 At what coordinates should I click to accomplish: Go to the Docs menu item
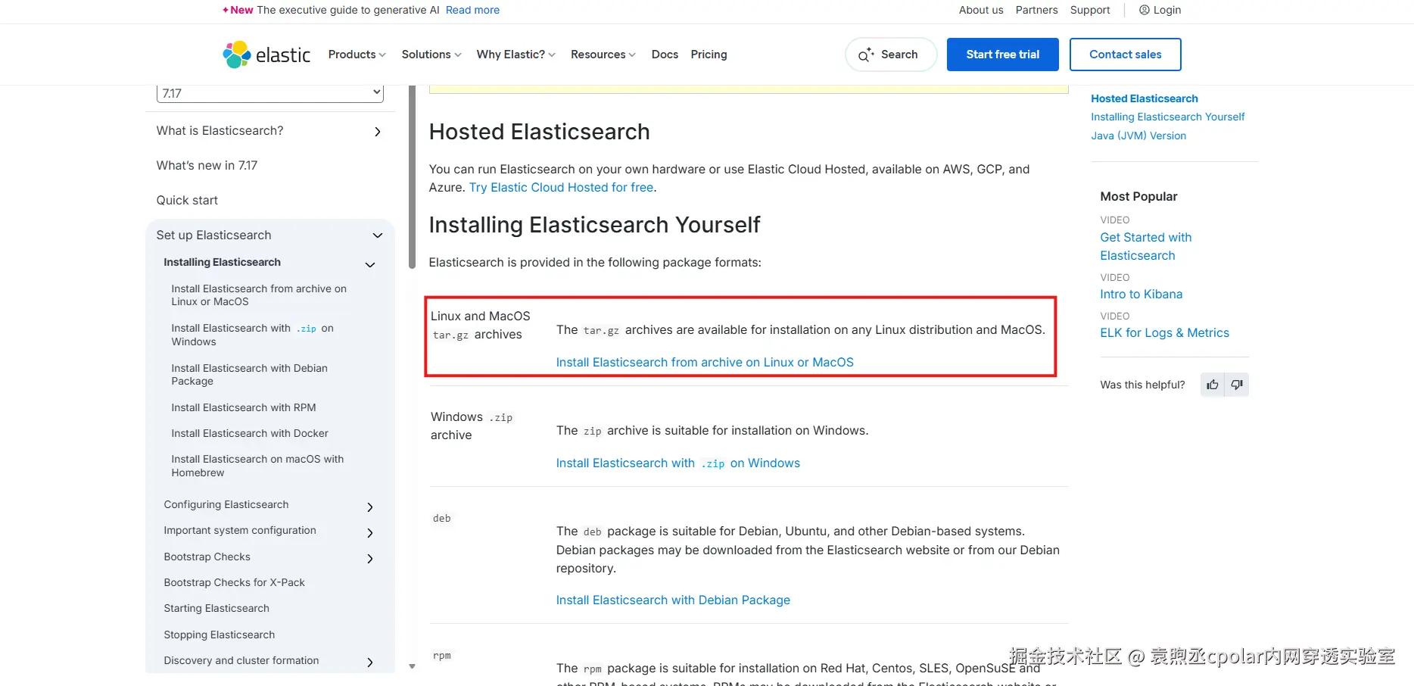tap(665, 55)
